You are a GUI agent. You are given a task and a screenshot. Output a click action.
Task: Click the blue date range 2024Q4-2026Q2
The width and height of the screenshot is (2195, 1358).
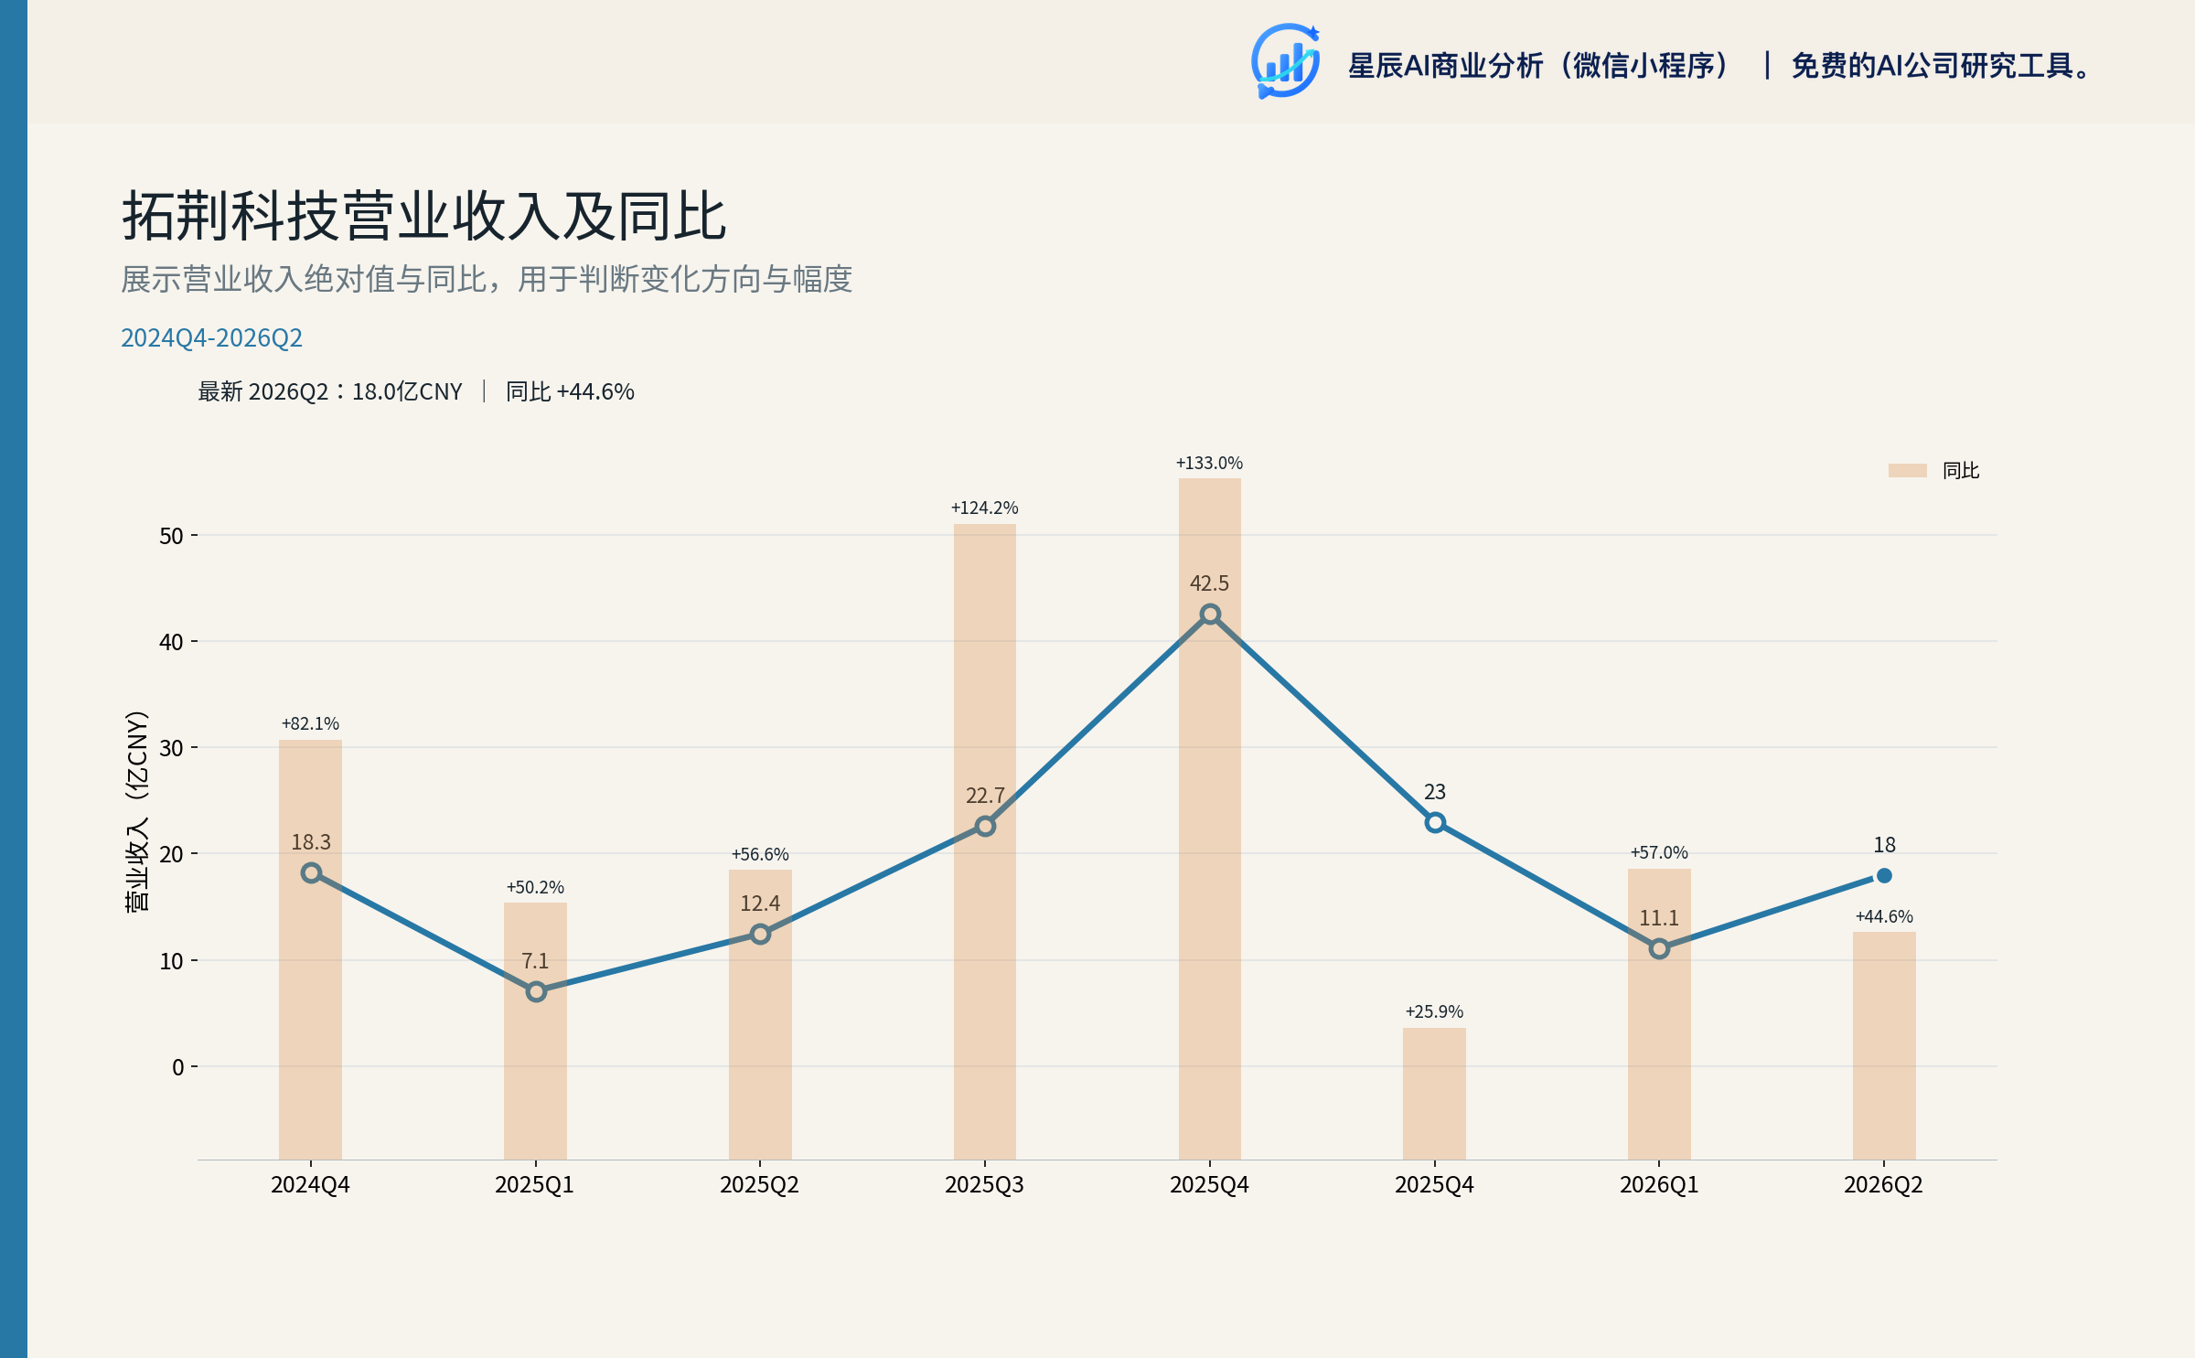point(211,337)
